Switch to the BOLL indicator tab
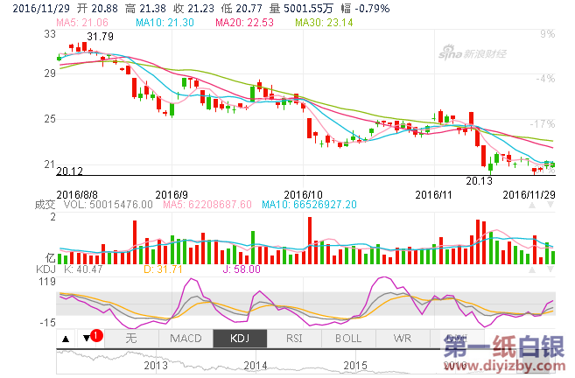The image size is (575, 378). click(x=348, y=338)
